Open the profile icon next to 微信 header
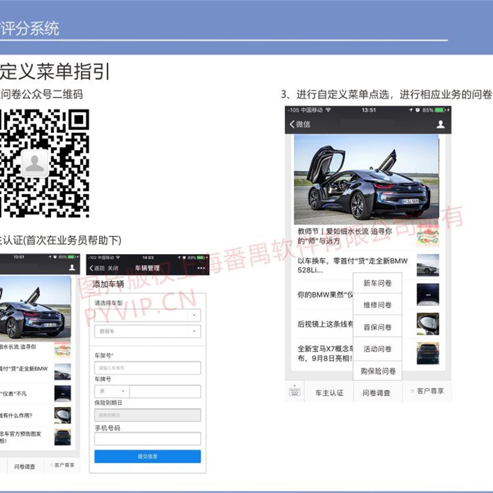493x493 pixels. pos(440,124)
